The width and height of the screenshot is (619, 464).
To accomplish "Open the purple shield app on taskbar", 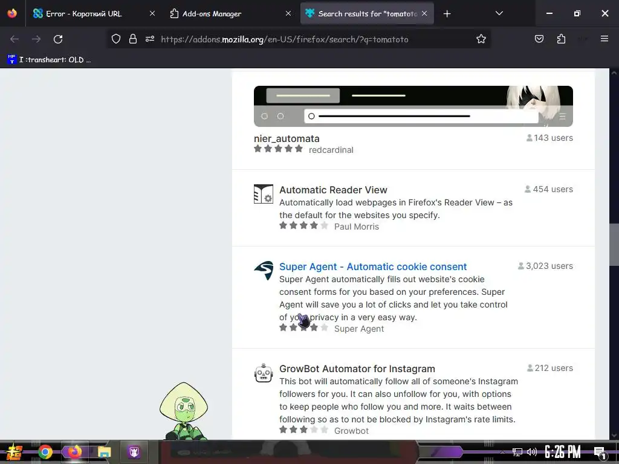I will point(134,452).
